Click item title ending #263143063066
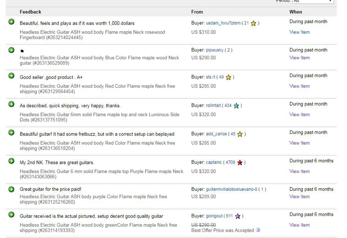 [x=102, y=174]
